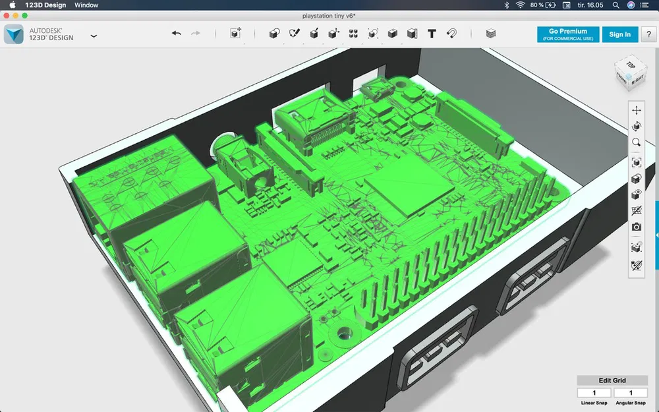Viewport: 659px width, 412px height.
Task: Activate the Zoom magnifier tool
Action: coord(637,143)
